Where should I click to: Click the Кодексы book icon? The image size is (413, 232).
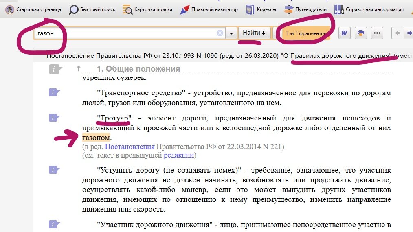click(x=250, y=10)
